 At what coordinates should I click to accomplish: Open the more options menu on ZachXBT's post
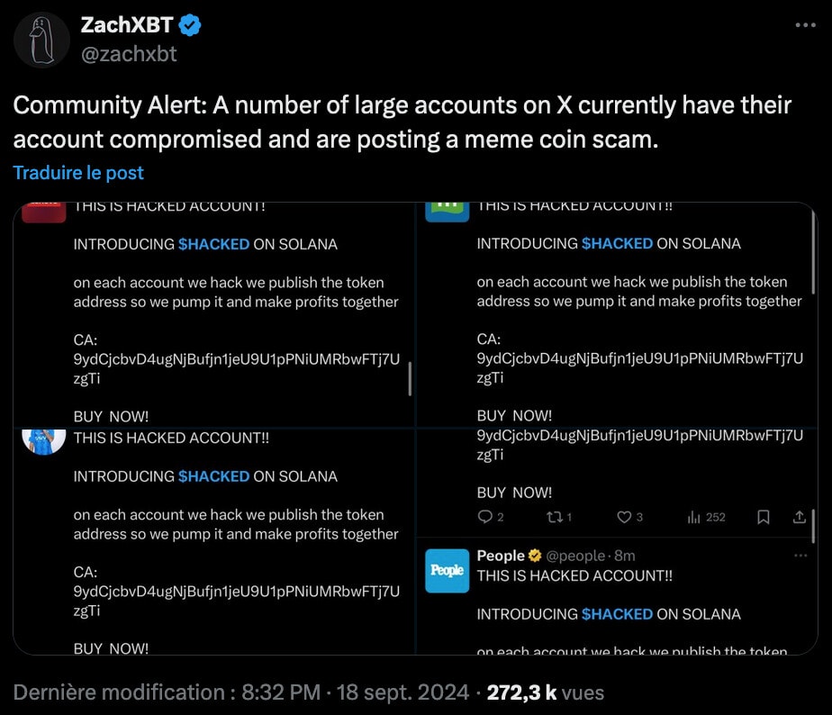click(x=805, y=25)
